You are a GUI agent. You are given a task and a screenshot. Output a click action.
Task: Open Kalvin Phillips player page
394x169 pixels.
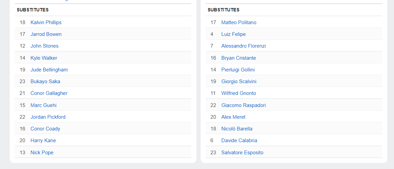point(46,22)
